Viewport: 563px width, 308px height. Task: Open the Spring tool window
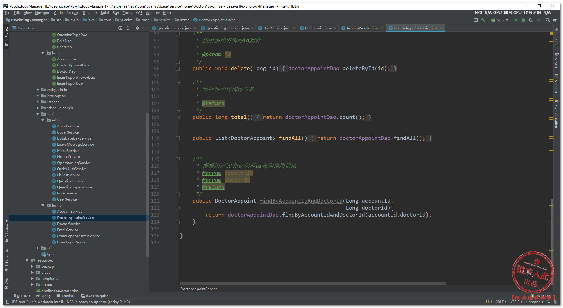[44, 296]
